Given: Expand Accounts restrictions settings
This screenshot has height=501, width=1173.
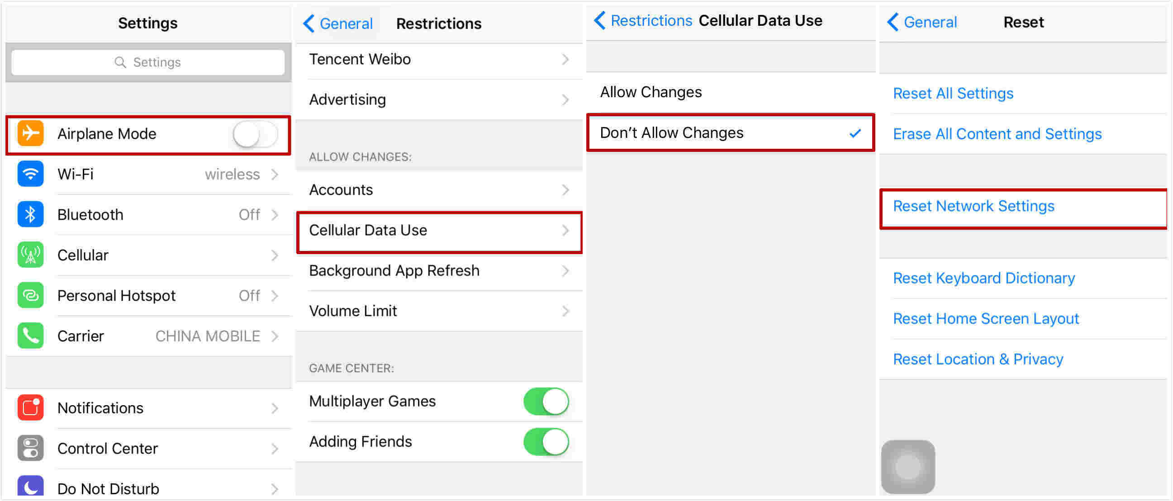Looking at the screenshot, I should tap(441, 190).
